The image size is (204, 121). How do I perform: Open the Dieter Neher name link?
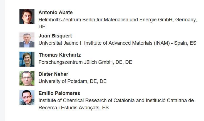click(53, 74)
